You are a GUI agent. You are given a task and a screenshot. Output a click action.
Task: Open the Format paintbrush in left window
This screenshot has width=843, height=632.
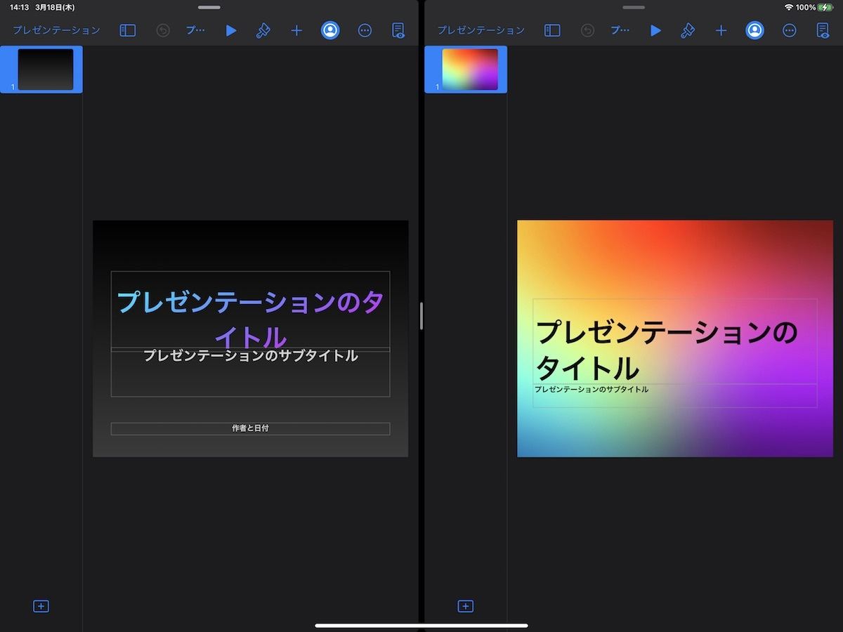point(263,30)
